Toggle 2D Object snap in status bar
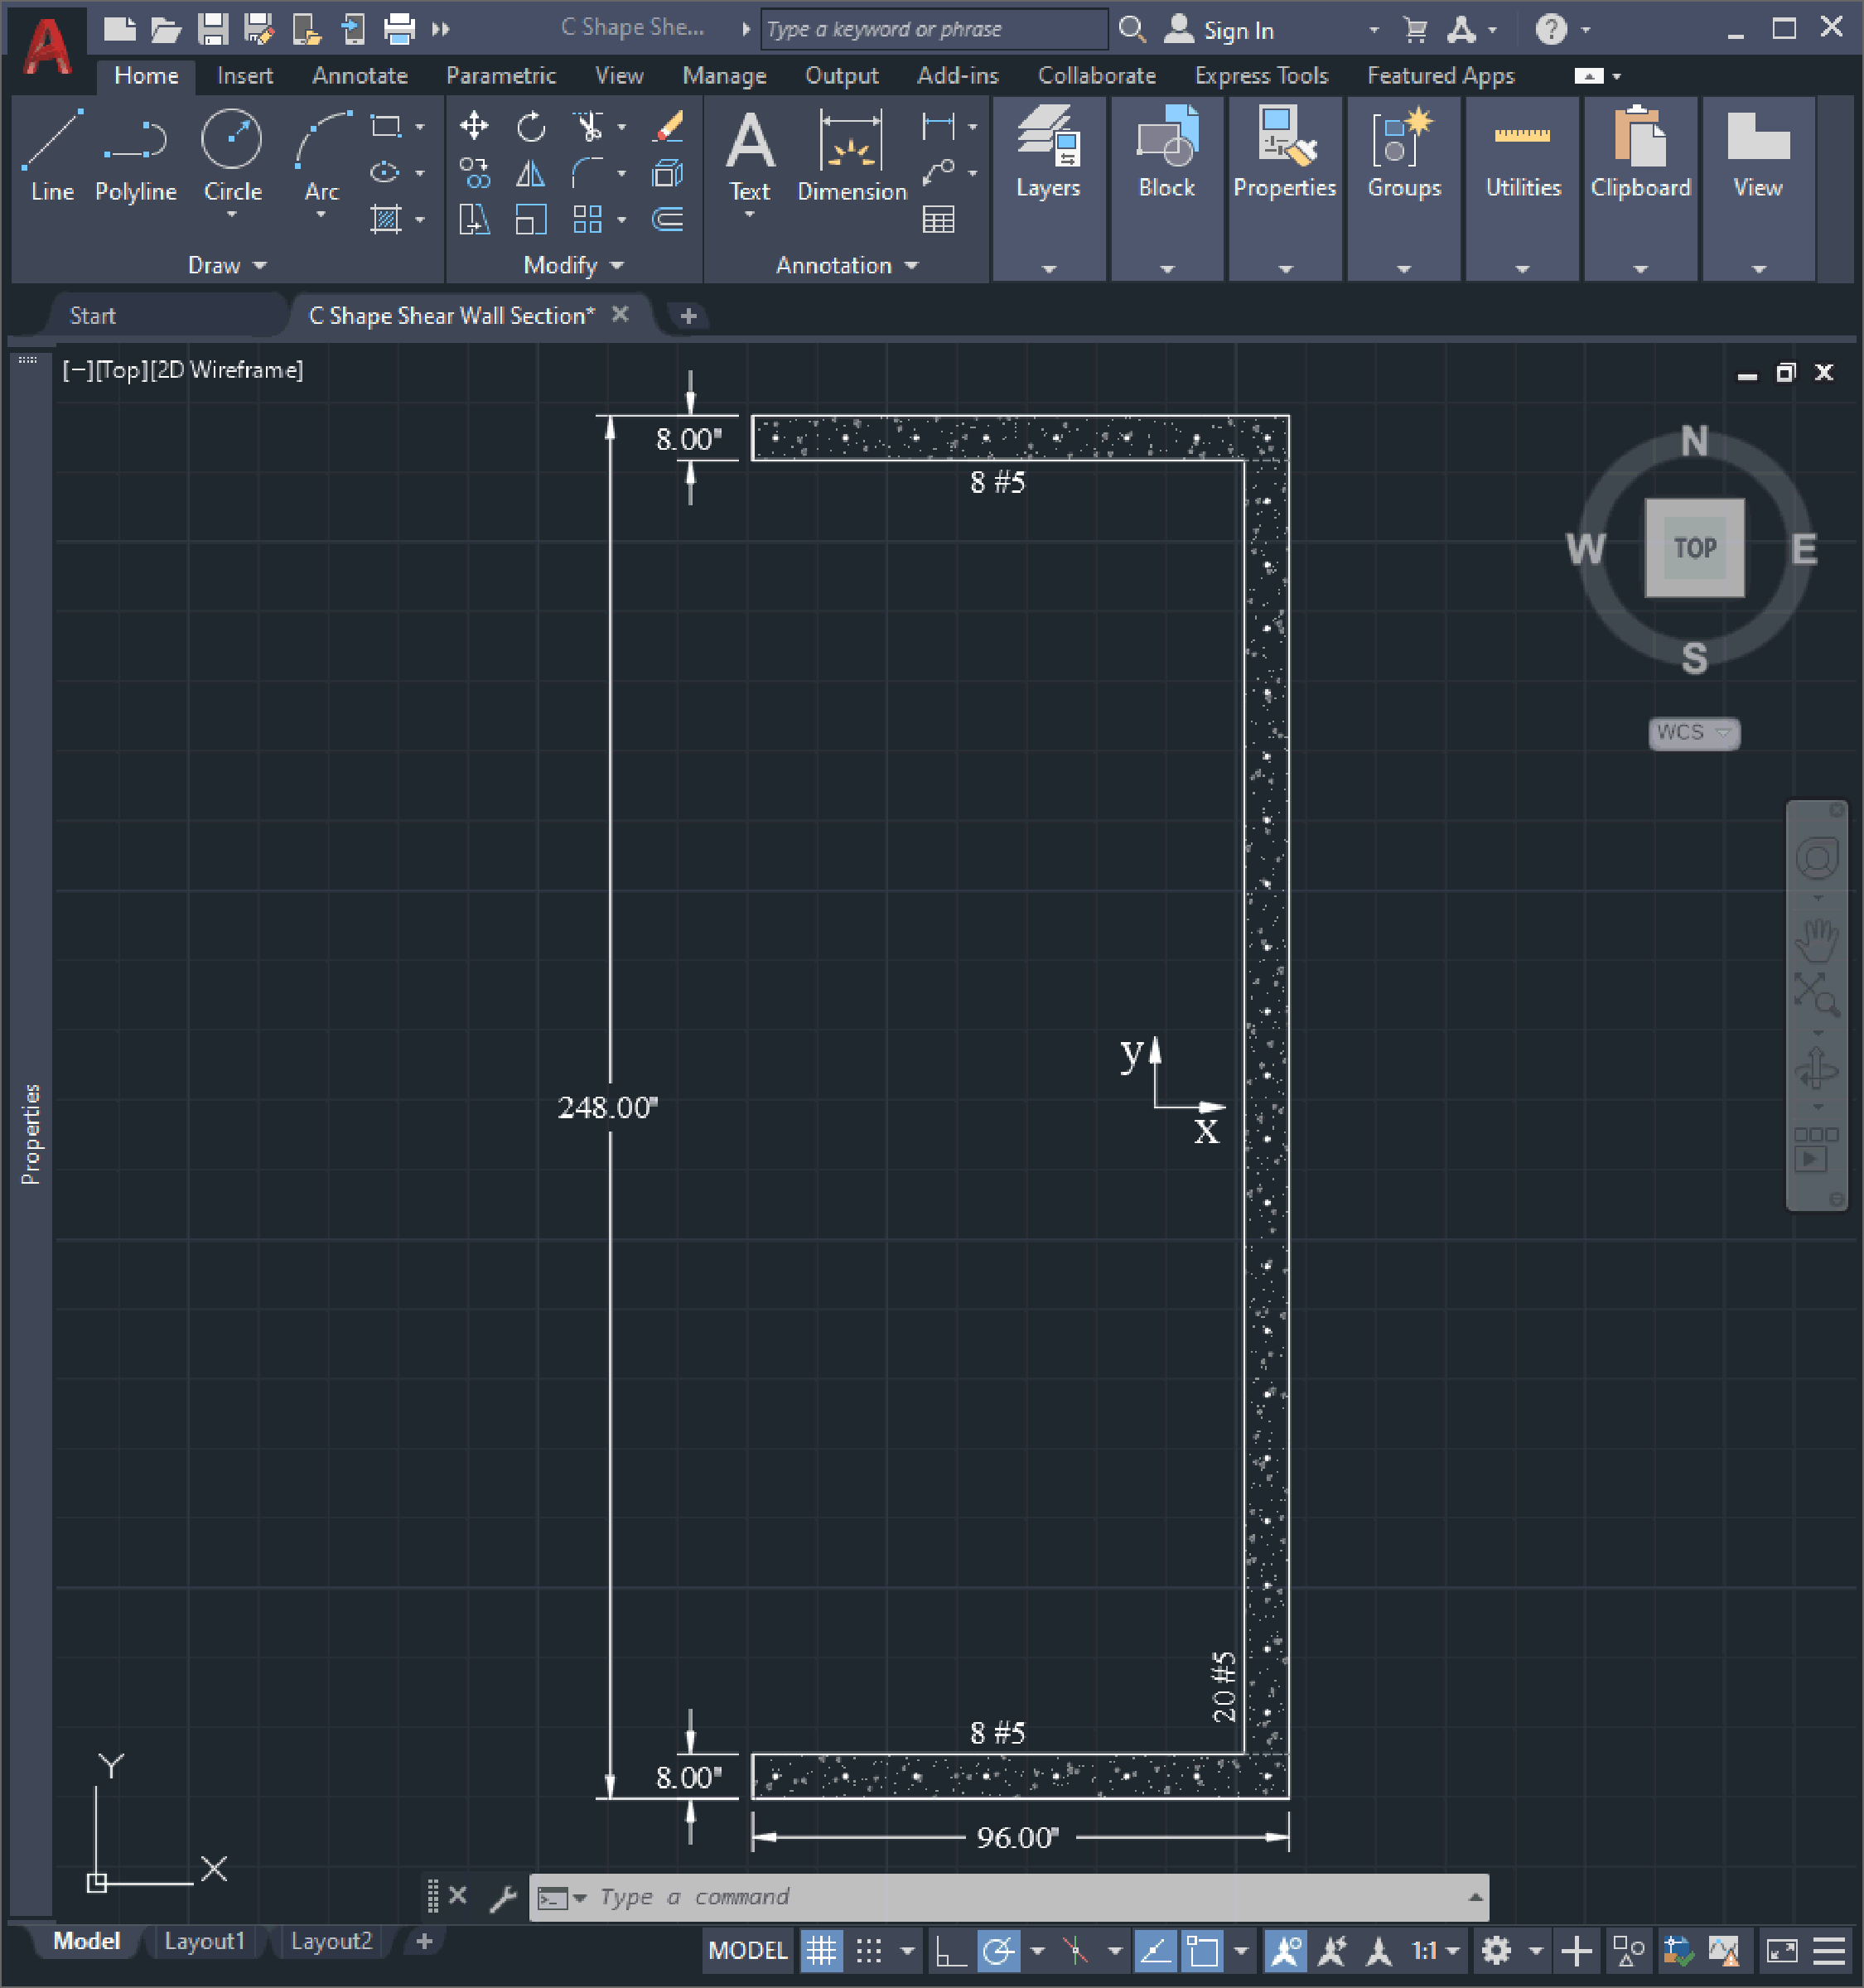 [1203, 1951]
